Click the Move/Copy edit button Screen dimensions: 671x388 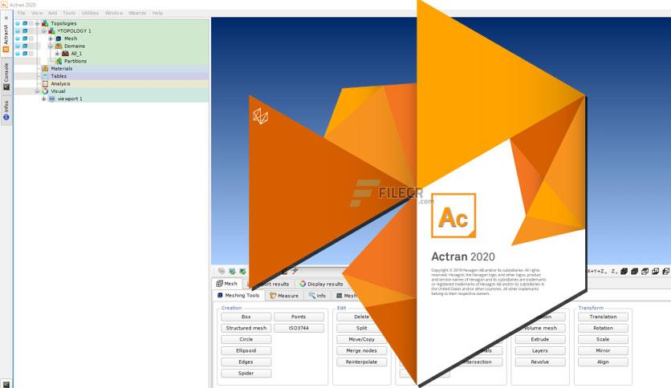[x=362, y=339]
